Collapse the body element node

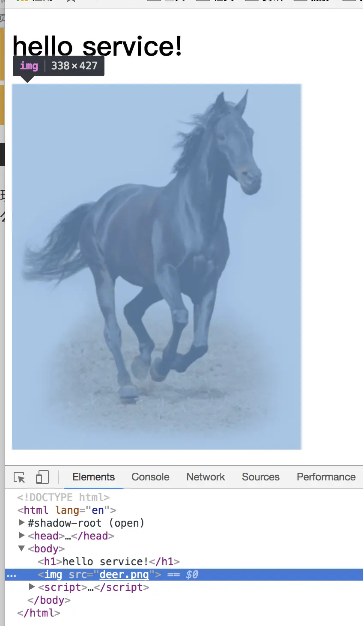[21, 548]
